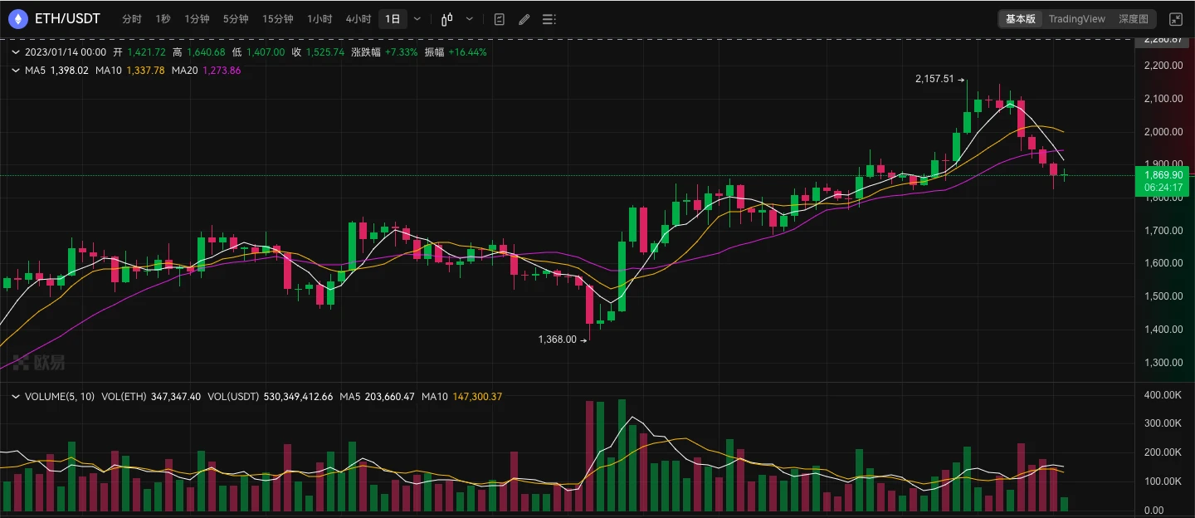Switch chart to 5分钟 interval

[x=236, y=19]
